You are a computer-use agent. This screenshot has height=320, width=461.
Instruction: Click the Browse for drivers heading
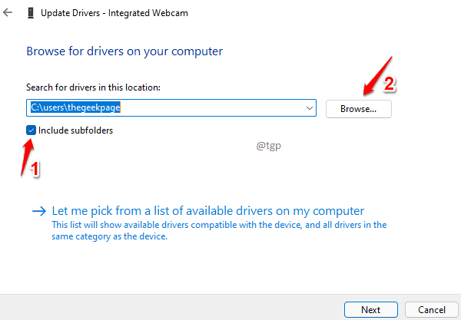124,51
